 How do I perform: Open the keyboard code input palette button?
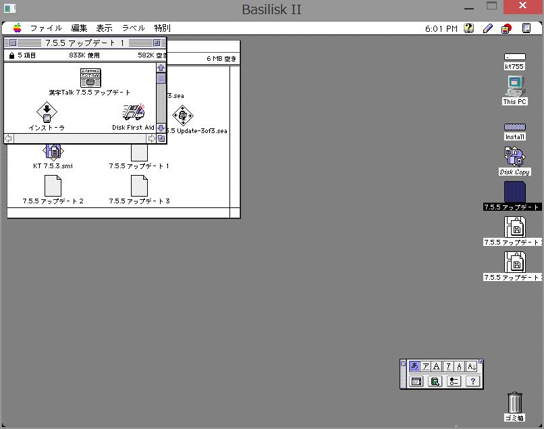coord(416,382)
